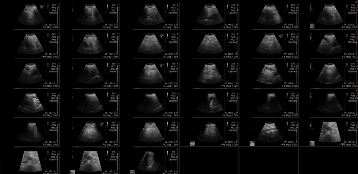Select ultrasound thumbnail Img 1
The image size is (358, 174).
[31, 15]
